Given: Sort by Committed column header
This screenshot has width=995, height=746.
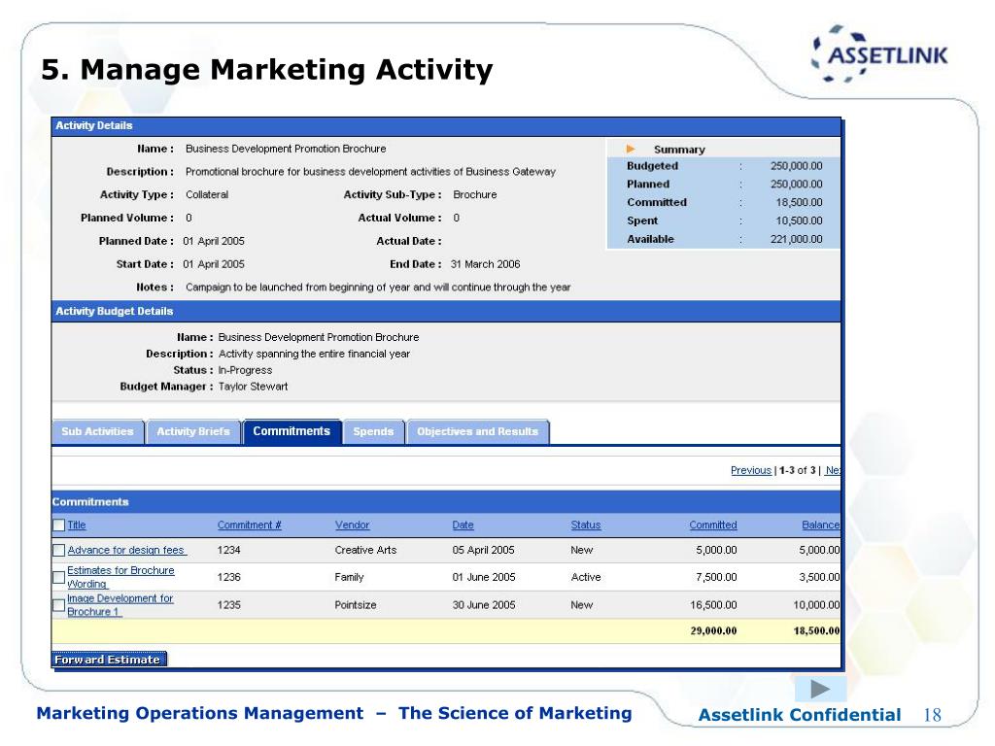Looking at the screenshot, I should 713,526.
